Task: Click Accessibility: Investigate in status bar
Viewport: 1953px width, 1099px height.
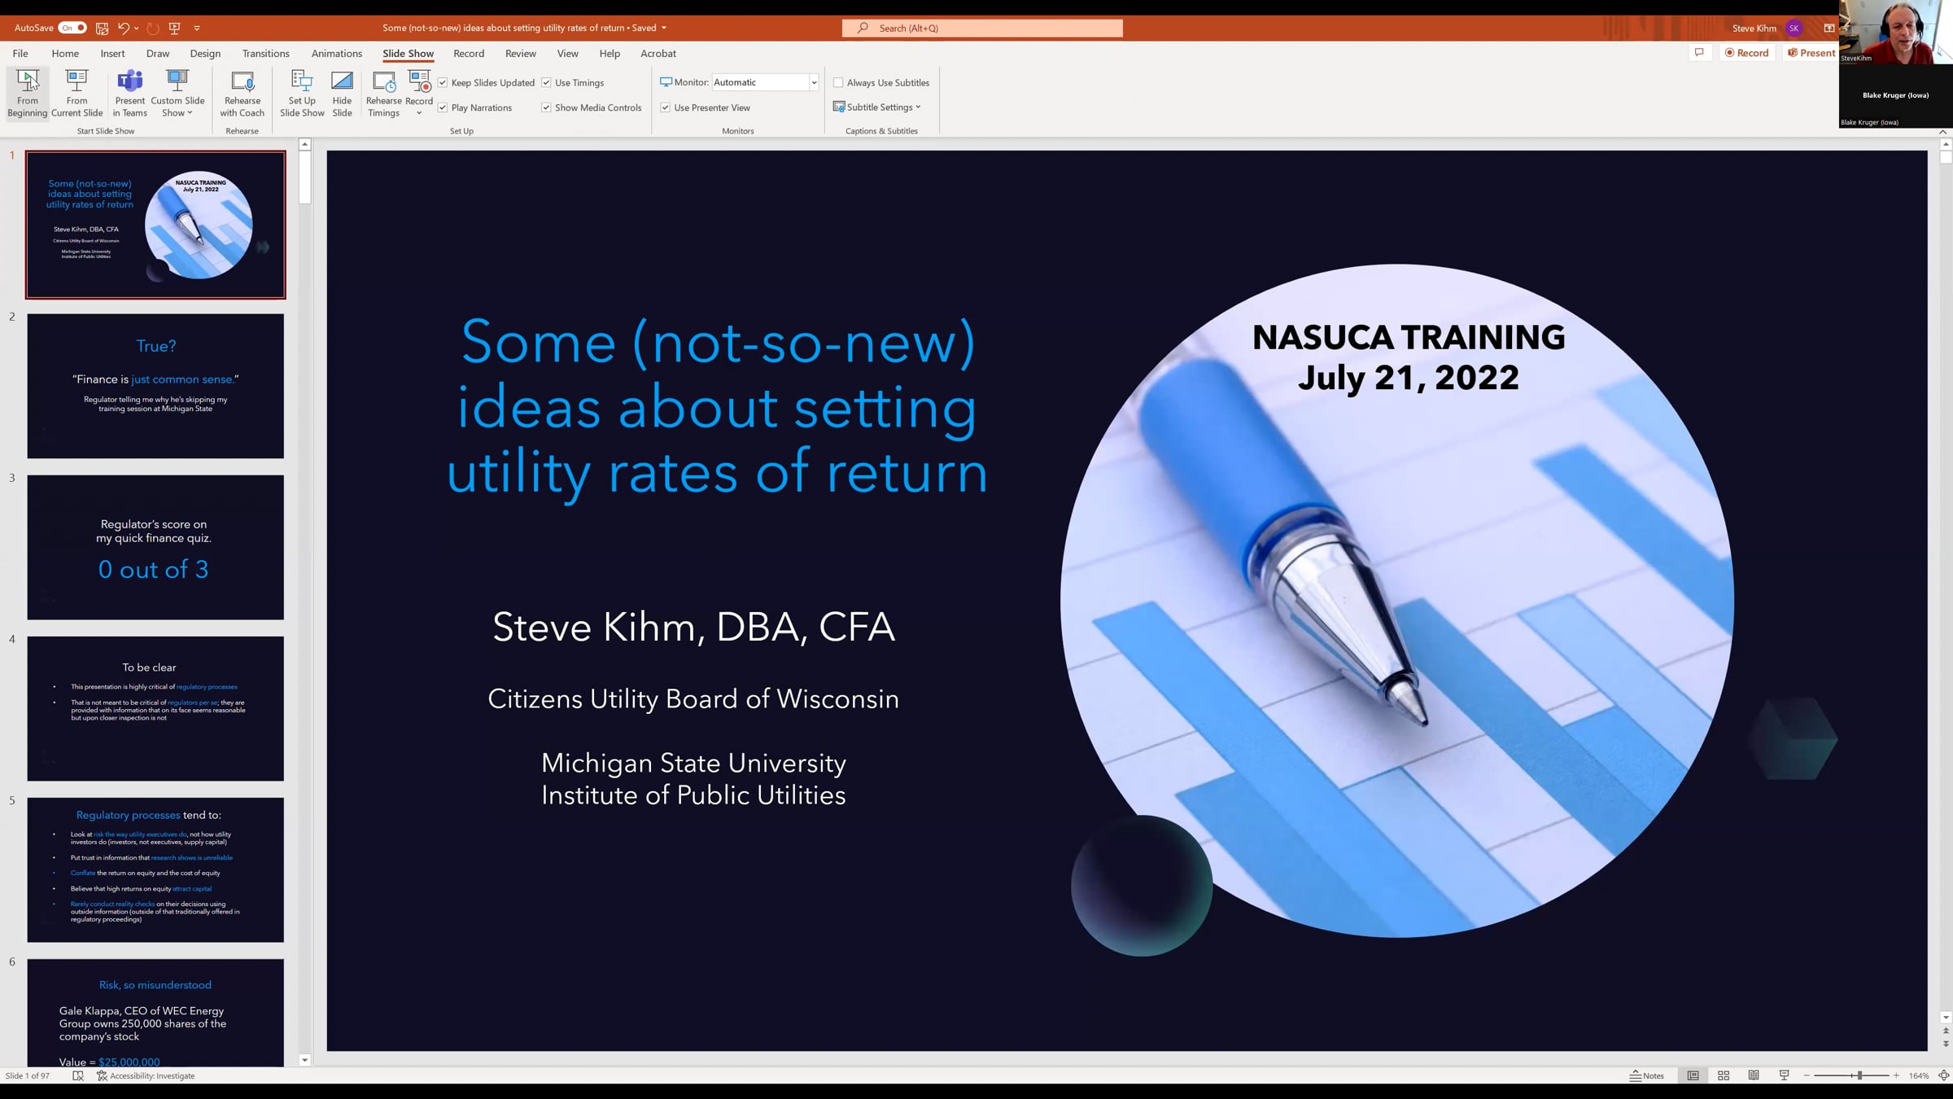Action: pos(146,1075)
